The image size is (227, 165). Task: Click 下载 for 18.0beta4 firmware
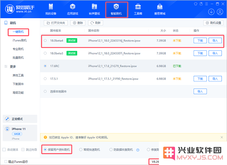(x=200, y=41)
